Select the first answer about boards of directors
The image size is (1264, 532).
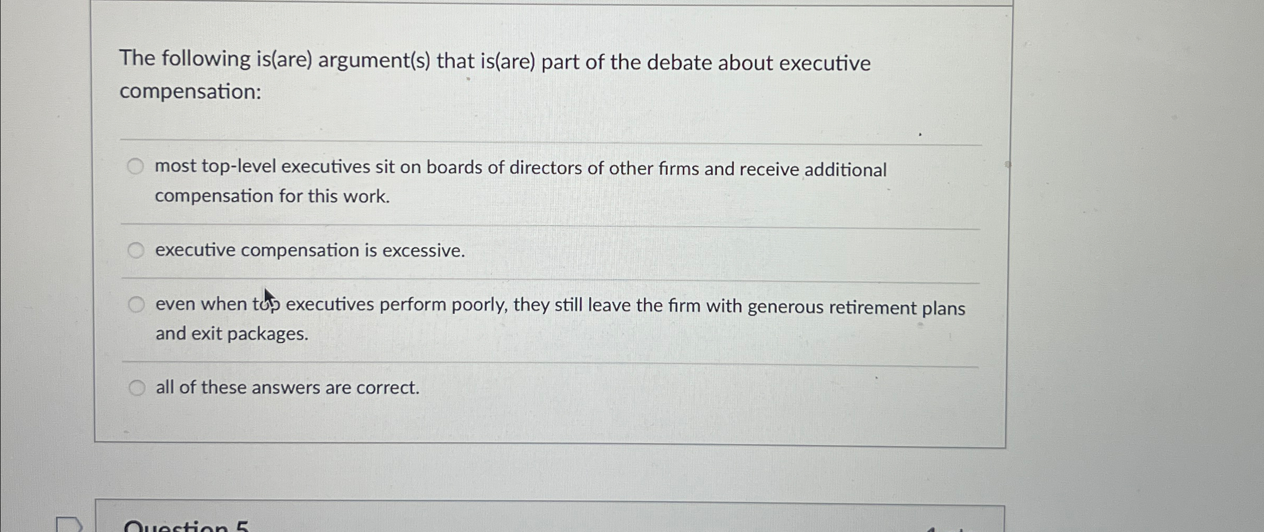click(137, 166)
